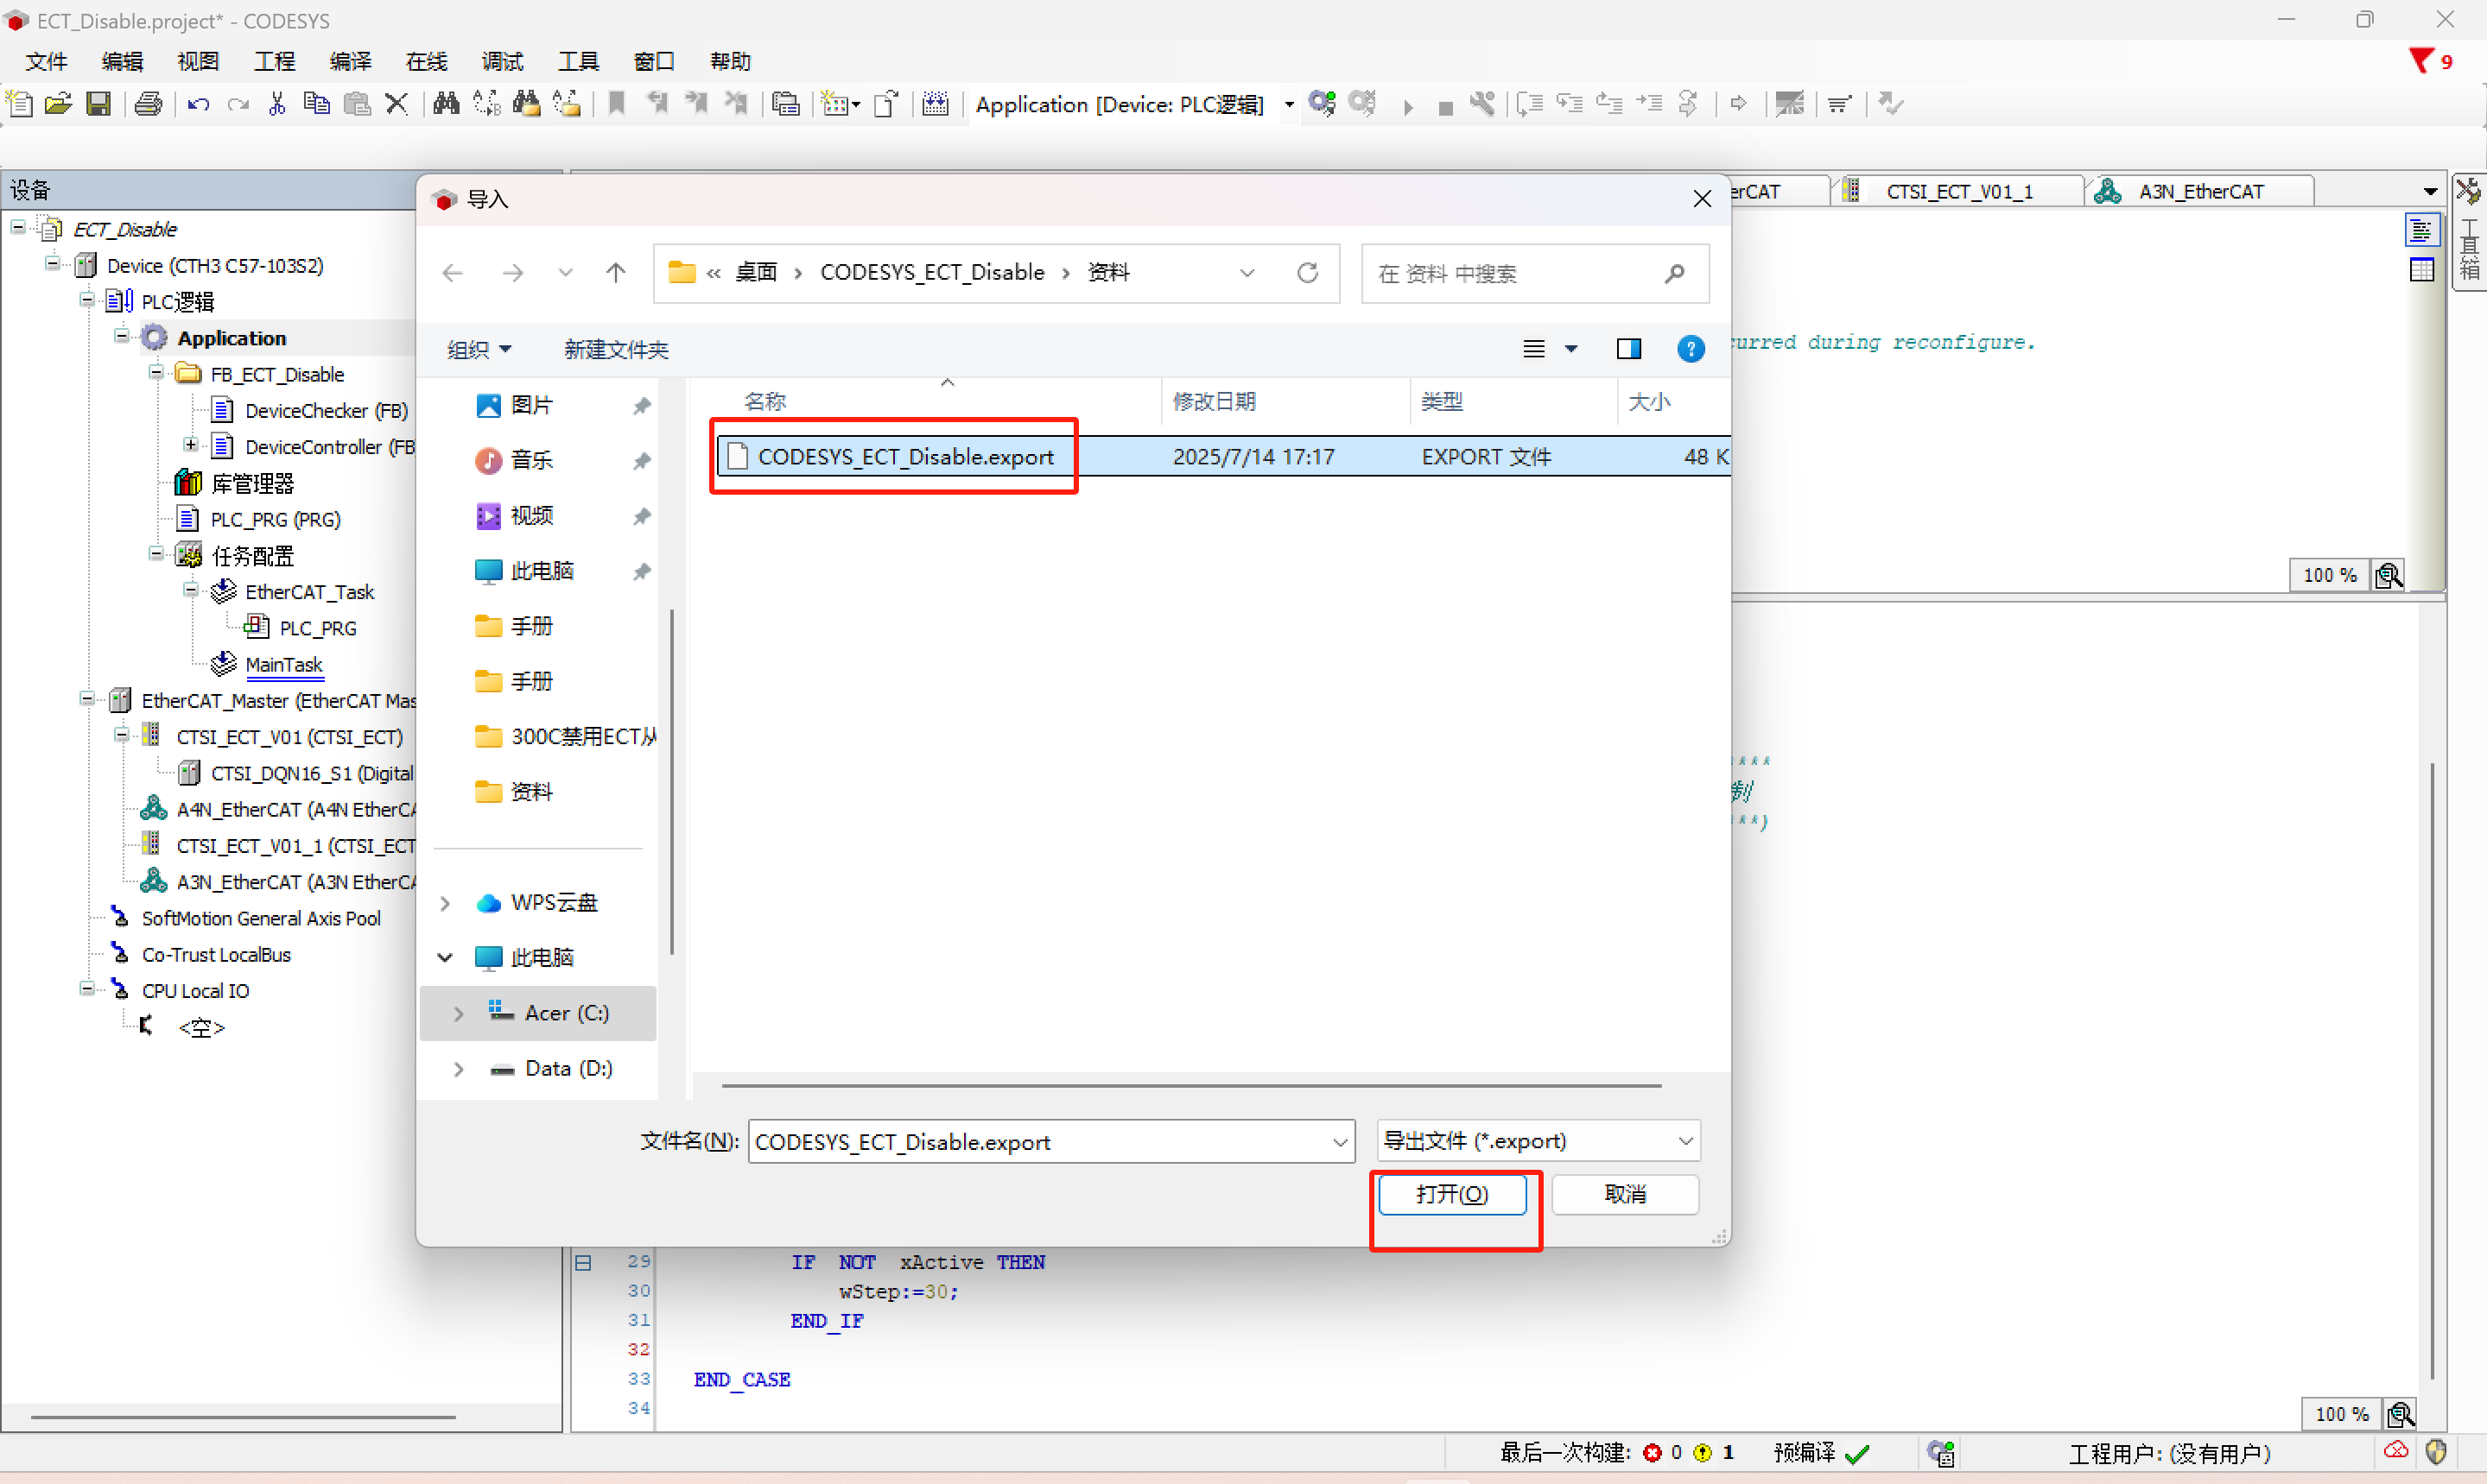The height and width of the screenshot is (1484, 2487).
Task: Open the 文件 menu
Action: tap(46, 61)
